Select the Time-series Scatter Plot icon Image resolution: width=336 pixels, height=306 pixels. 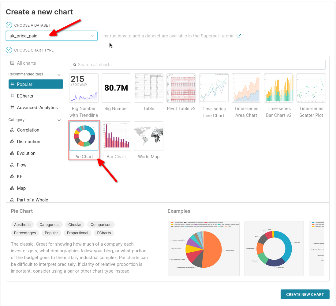[x=311, y=88]
